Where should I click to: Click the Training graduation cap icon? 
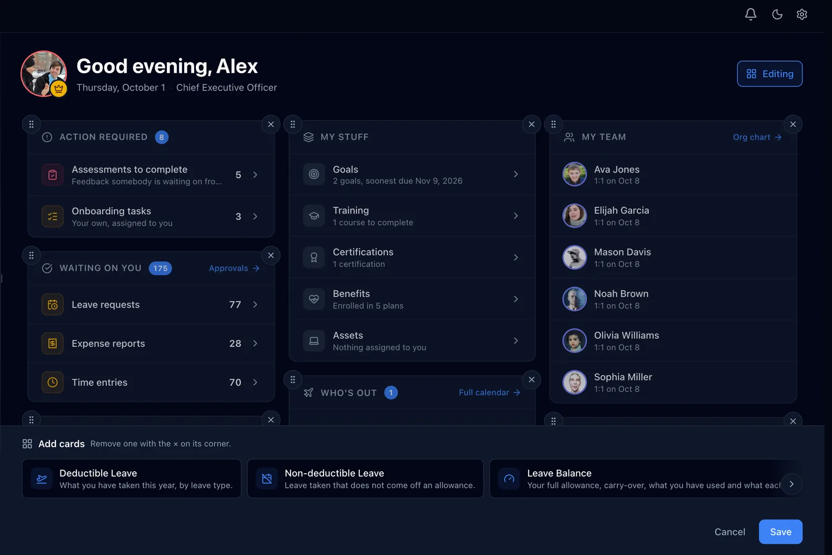314,216
